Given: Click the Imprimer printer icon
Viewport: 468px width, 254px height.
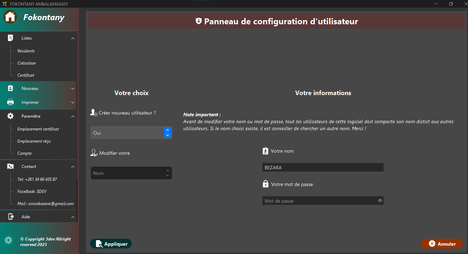Looking at the screenshot, I should (x=10, y=102).
